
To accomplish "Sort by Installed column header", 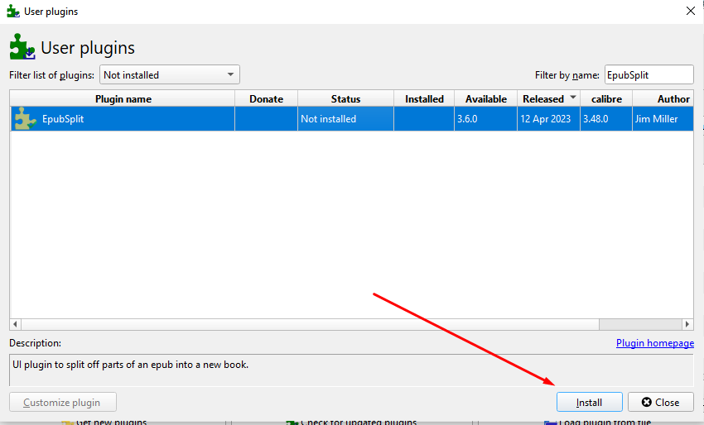I will coord(424,98).
